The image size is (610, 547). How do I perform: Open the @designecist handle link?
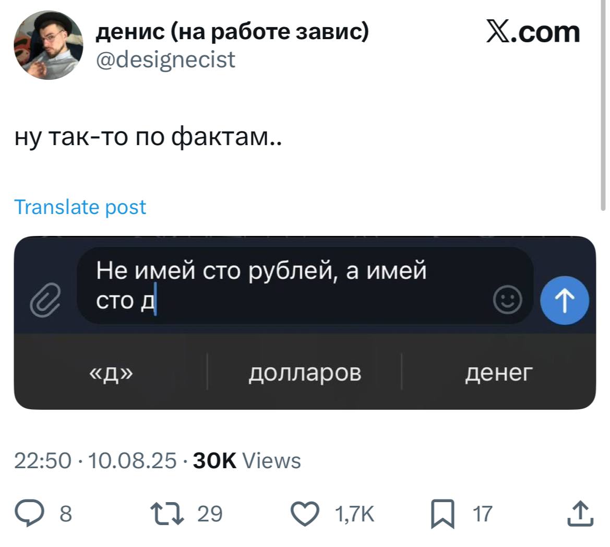tap(166, 60)
